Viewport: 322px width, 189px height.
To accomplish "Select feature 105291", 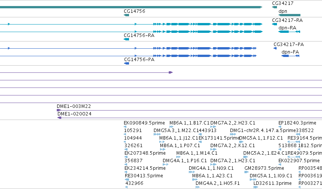I will pos(133,131).
